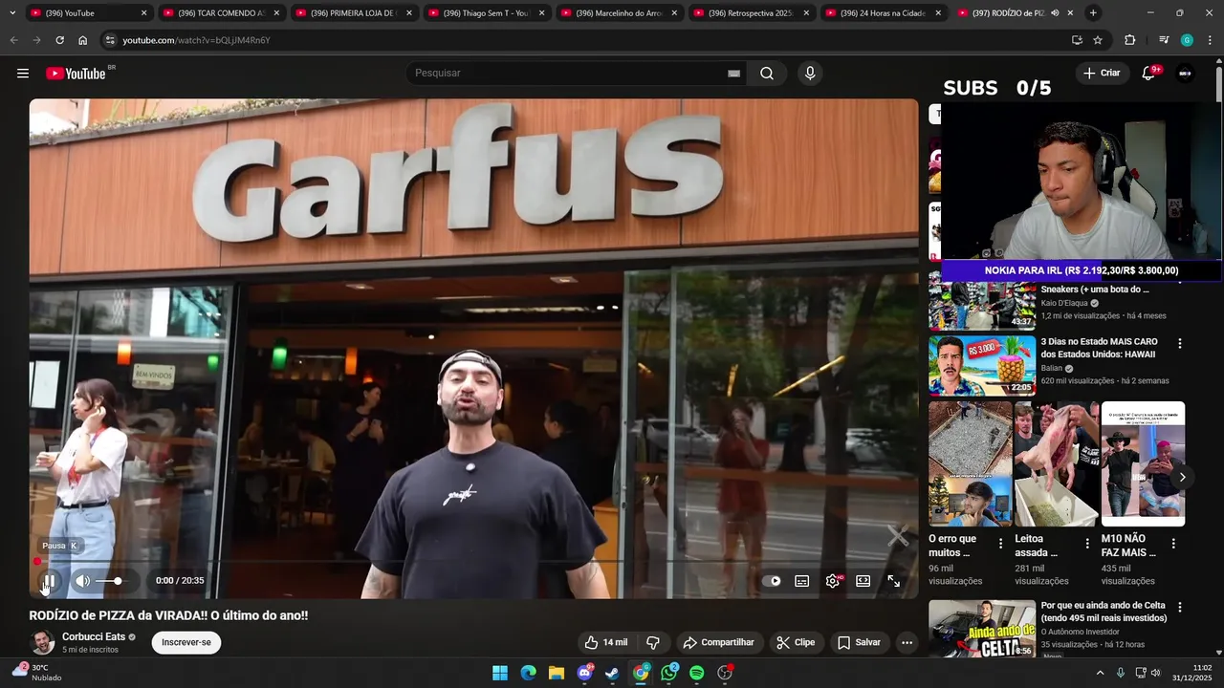Open the HAWAII video thumbnail
This screenshot has width=1224, height=688.
[x=982, y=365]
